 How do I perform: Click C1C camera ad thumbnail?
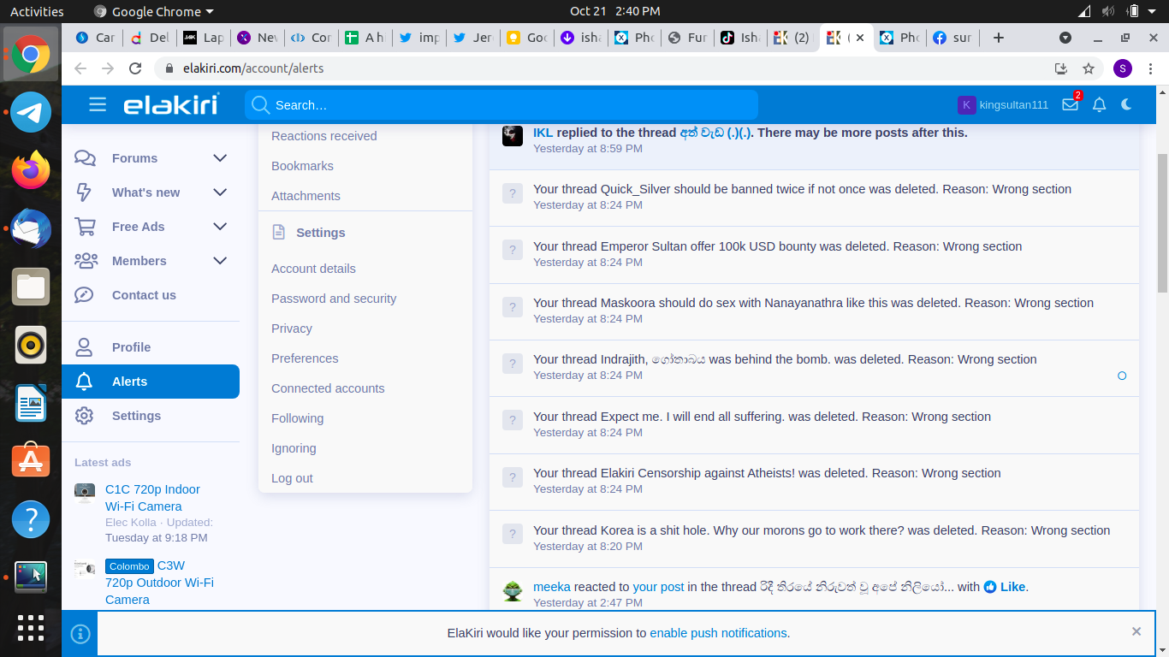85,493
